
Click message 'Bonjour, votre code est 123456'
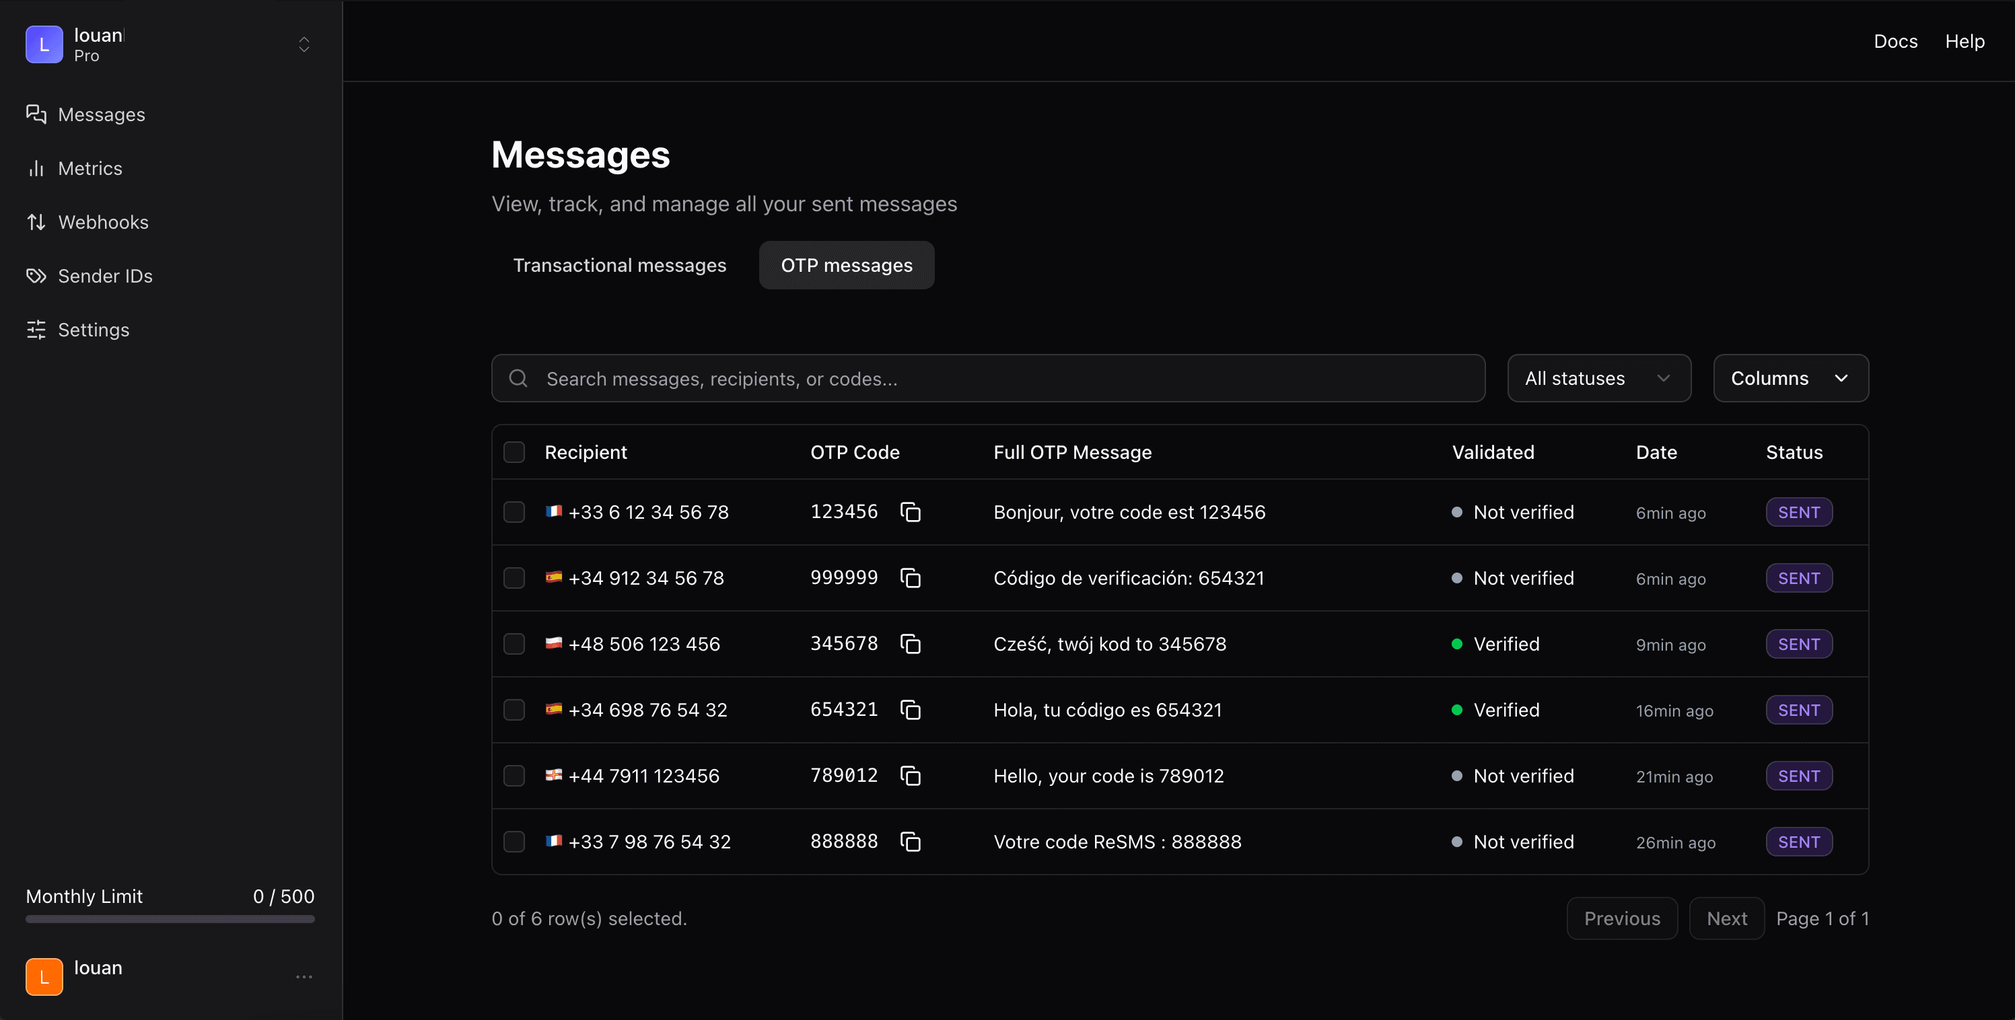(x=1129, y=512)
